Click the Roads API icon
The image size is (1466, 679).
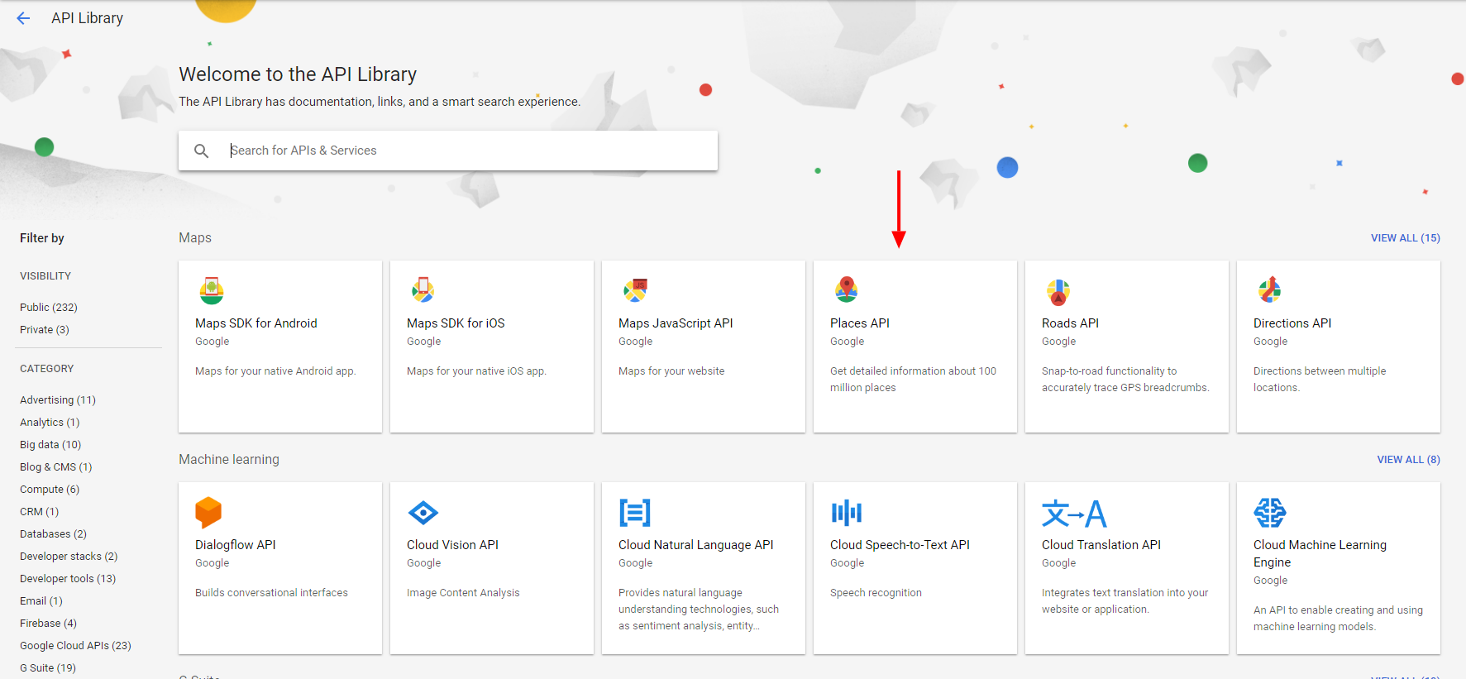tap(1058, 292)
